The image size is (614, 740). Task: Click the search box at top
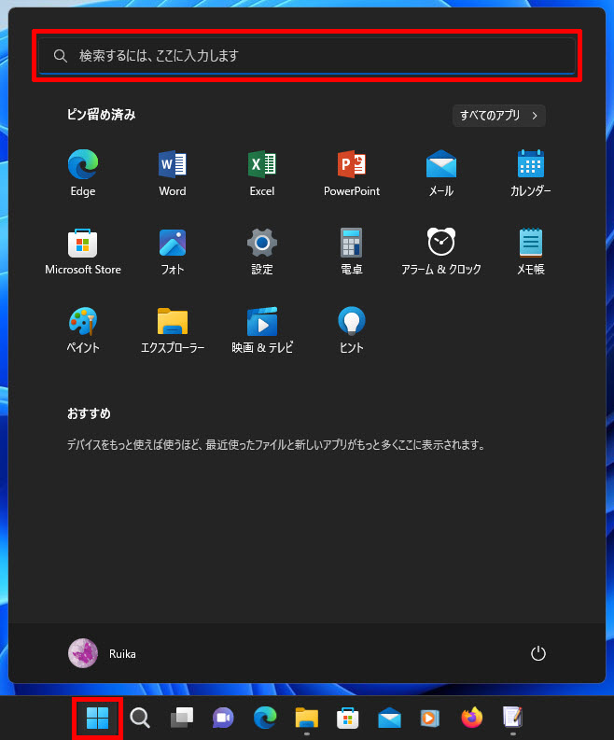point(306,56)
